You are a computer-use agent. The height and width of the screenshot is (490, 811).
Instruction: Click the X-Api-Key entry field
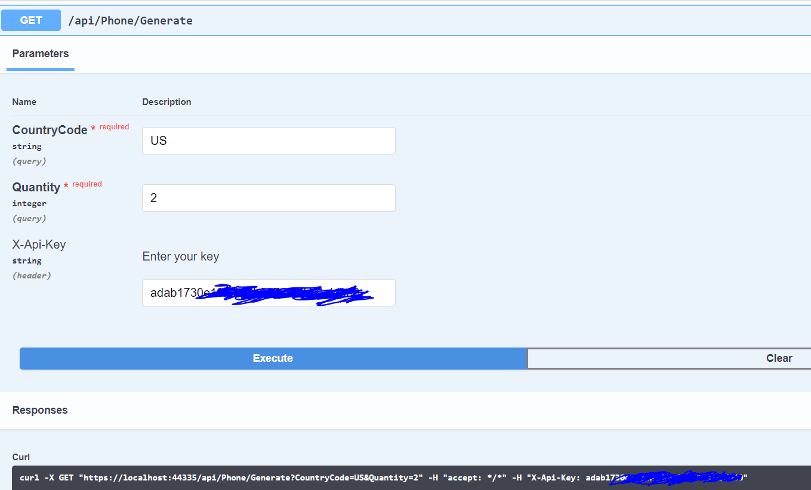tap(268, 292)
